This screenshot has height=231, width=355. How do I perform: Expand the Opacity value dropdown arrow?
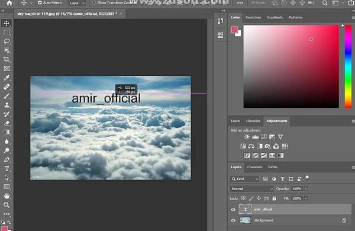306,188
